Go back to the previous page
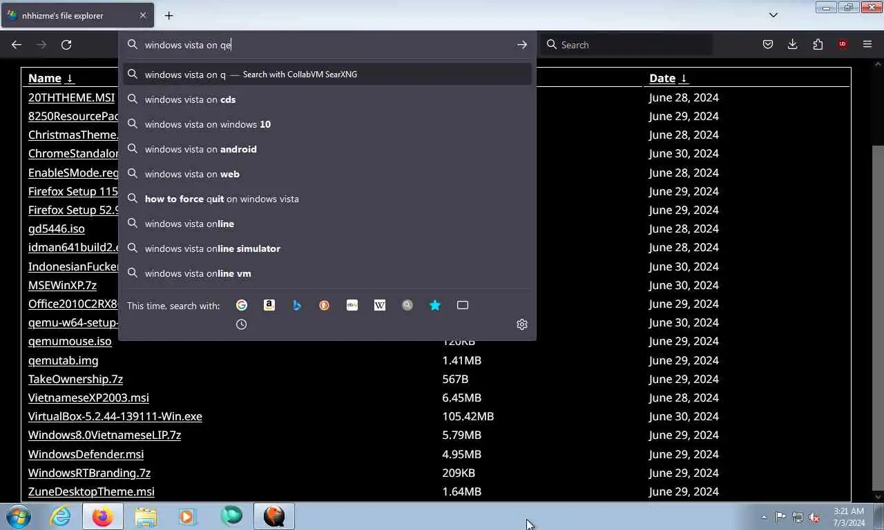The width and height of the screenshot is (884, 530). coord(17,45)
